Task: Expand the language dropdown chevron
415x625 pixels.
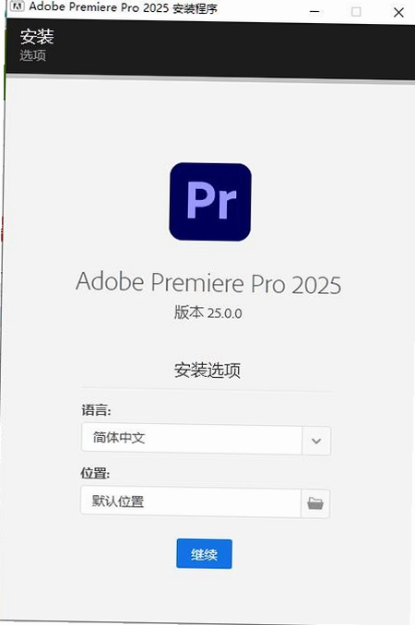Action: point(316,441)
